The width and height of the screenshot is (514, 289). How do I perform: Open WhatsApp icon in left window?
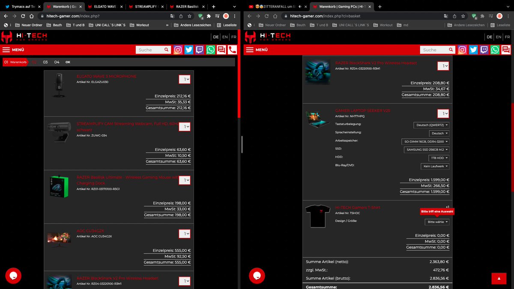pos(210,50)
